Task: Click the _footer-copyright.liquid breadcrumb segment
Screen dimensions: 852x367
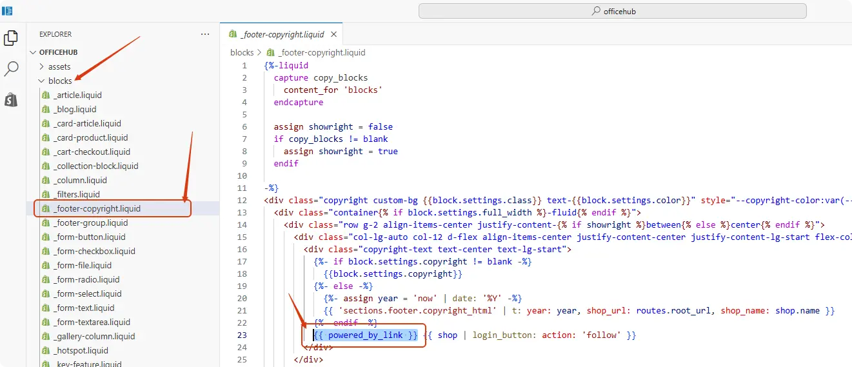Action: (315, 53)
